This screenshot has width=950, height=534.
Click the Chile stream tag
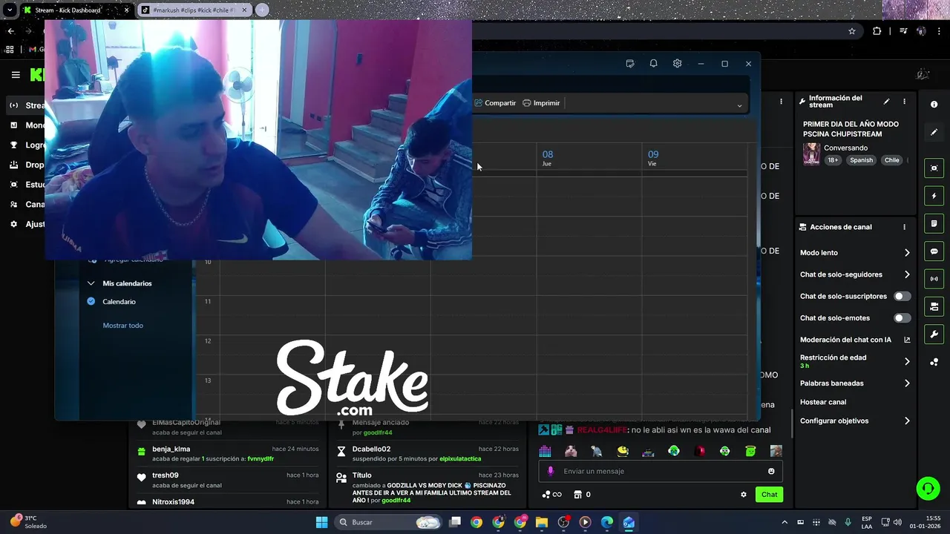pos(891,160)
